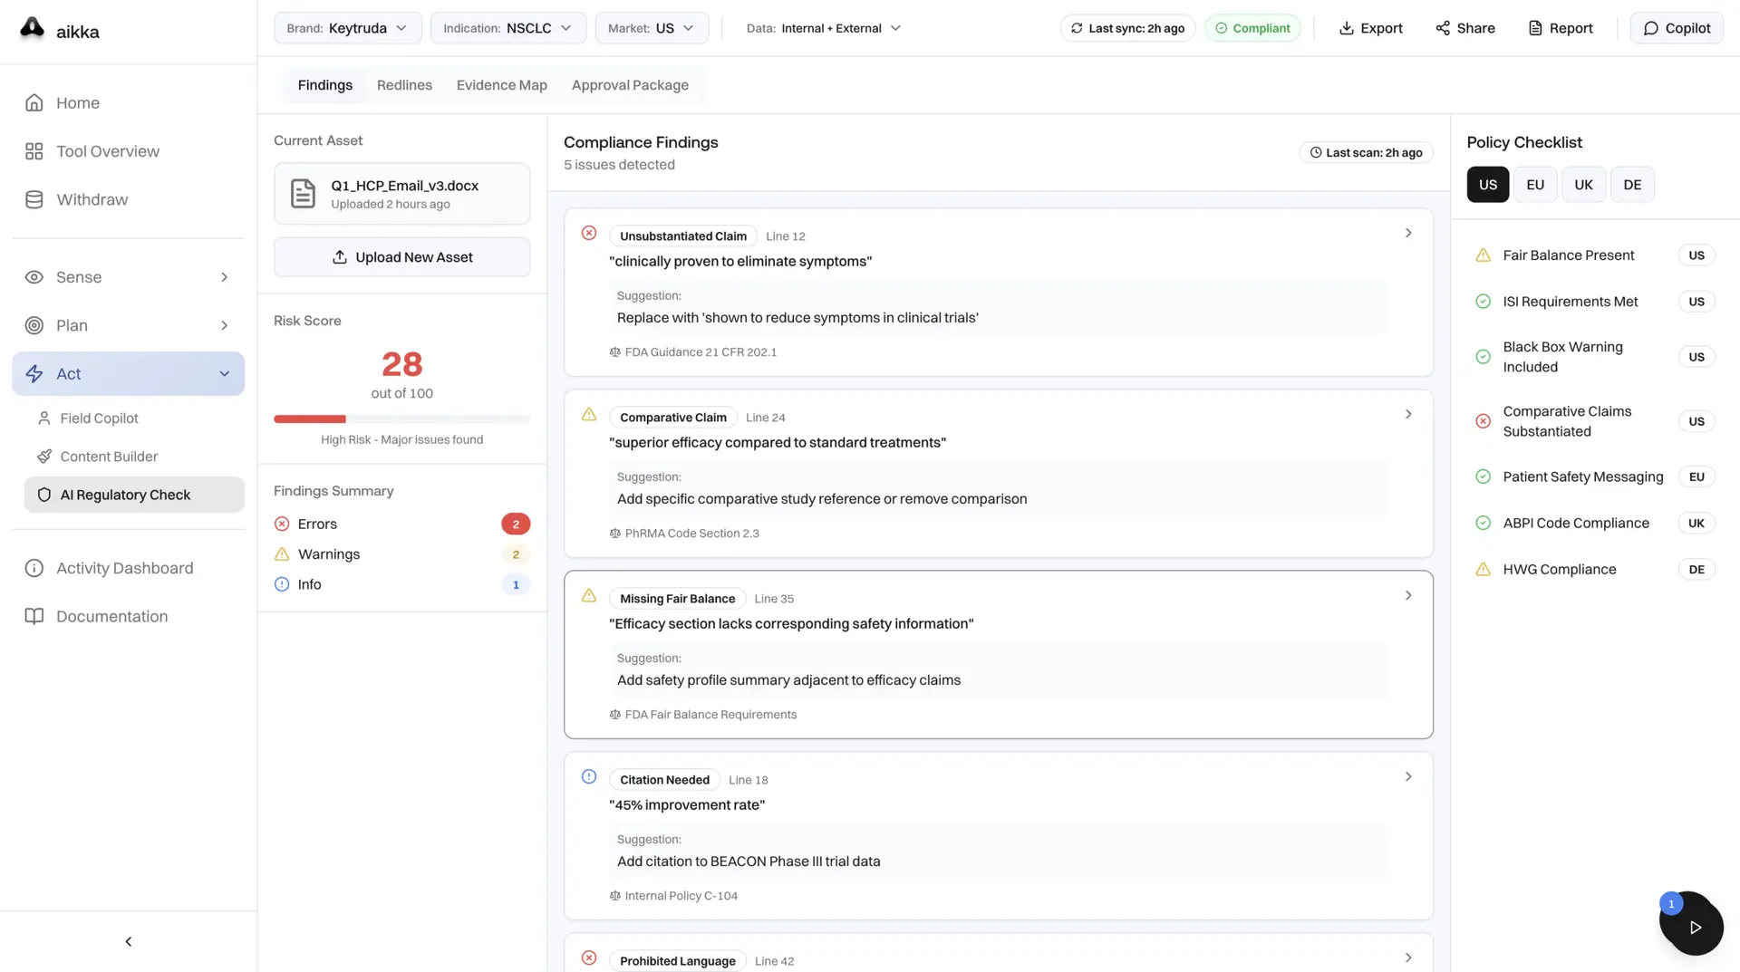This screenshot has height=972, width=1740.
Task: Click the Share icon in the top bar
Action: coord(1443,28)
